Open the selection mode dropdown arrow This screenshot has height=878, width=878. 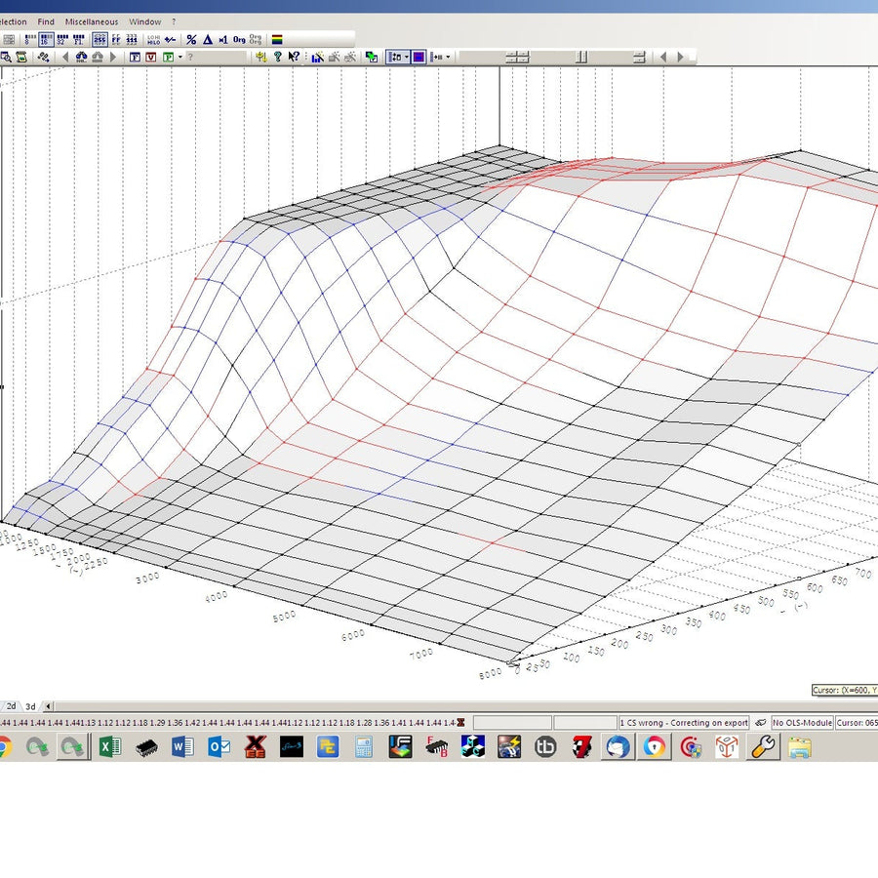click(407, 57)
